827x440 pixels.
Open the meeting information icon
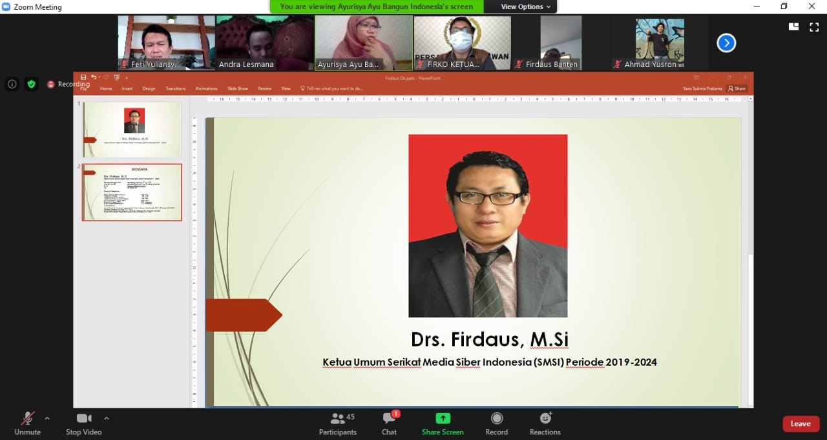(x=12, y=84)
